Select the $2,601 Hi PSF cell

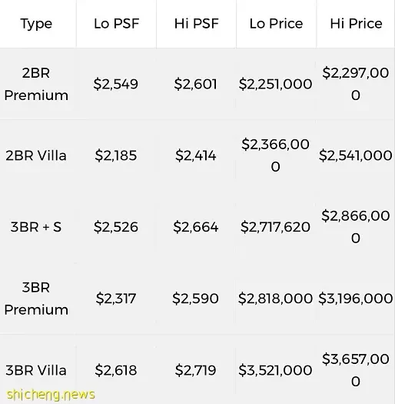[x=195, y=84]
